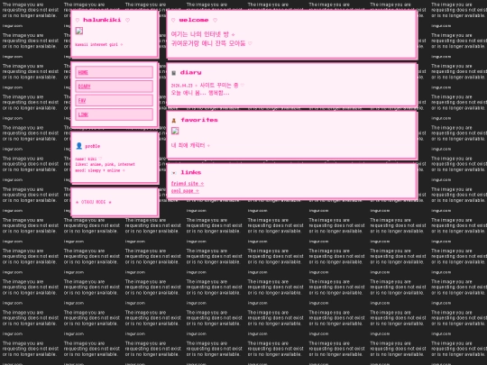Click the heart left of welcome heading
Image resolution: width=487 pixels, height=365 pixels.
point(173,20)
